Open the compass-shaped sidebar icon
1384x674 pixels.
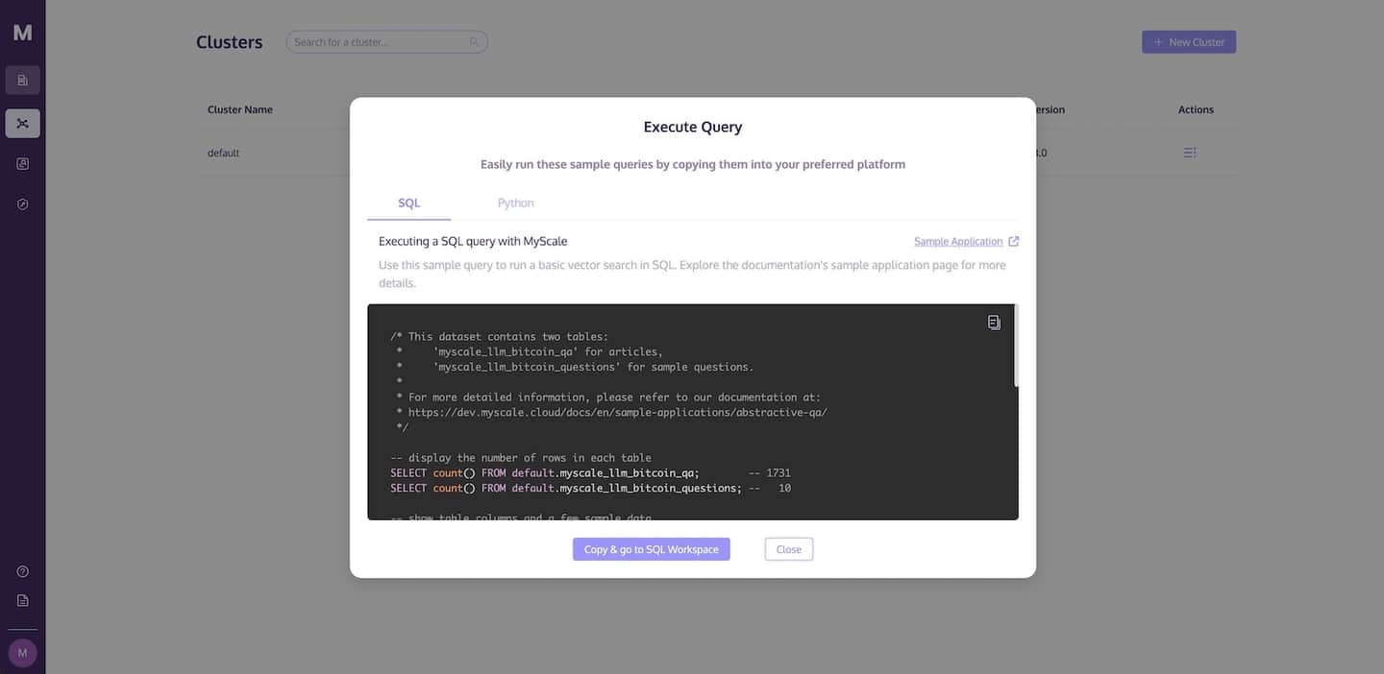pyautogui.click(x=22, y=205)
